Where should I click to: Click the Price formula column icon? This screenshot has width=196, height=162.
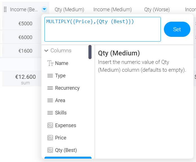(50, 138)
